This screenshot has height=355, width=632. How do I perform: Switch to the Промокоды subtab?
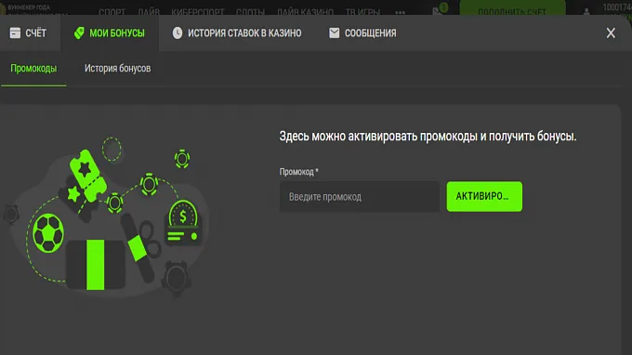pyautogui.click(x=33, y=69)
